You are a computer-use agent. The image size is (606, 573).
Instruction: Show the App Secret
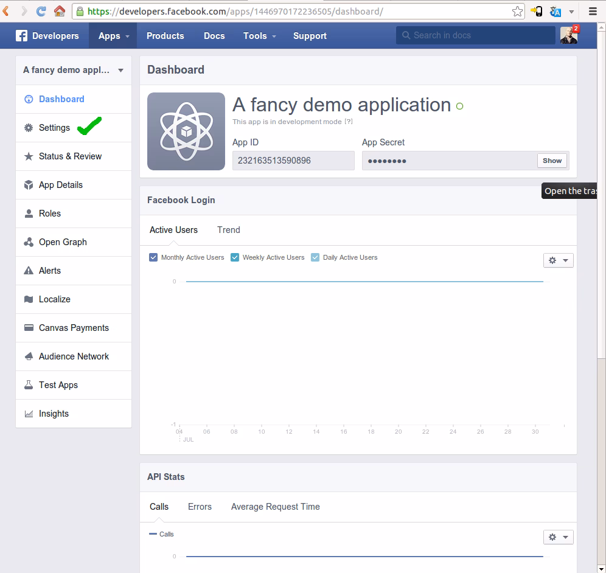pyautogui.click(x=552, y=161)
